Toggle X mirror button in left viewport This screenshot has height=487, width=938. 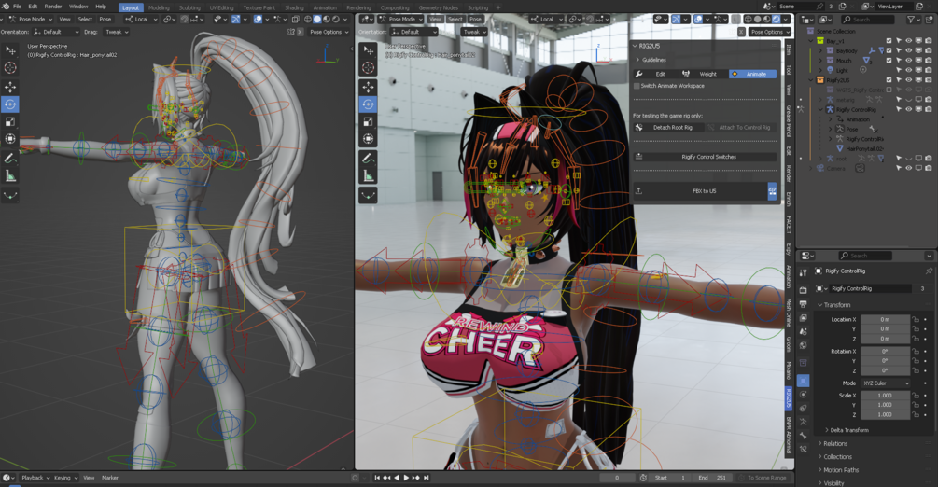pyautogui.click(x=300, y=32)
